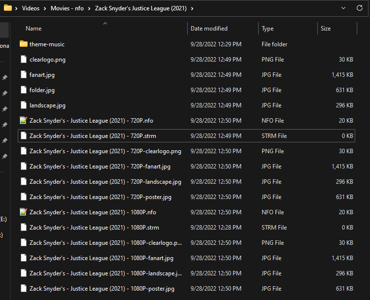Open the address bar history dropdown
This screenshot has height=300, width=370.
tap(343, 8)
